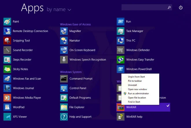Open Control Panel icon

(64, 88)
